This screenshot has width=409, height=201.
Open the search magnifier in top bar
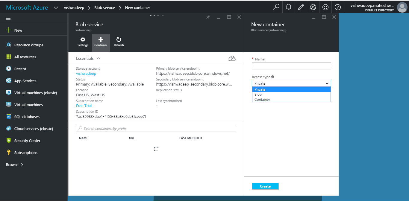(276, 7)
